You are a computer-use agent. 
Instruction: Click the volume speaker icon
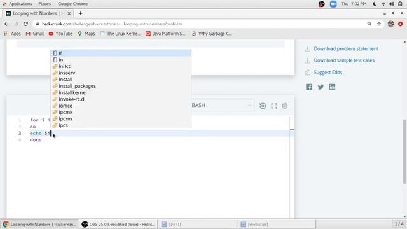[392, 4]
